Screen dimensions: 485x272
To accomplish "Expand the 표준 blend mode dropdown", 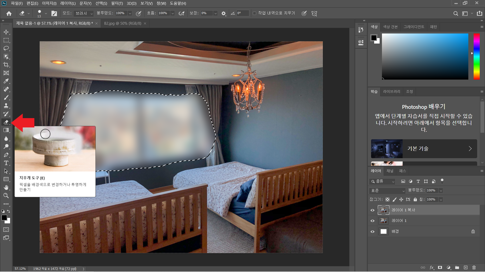I will pos(387,191).
